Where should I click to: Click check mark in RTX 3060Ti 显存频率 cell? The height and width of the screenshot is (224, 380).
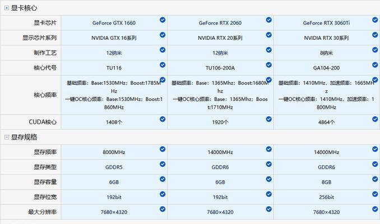[x=375, y=149]
